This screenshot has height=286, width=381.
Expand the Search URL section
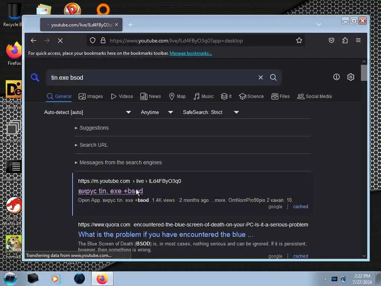[91, 145]
